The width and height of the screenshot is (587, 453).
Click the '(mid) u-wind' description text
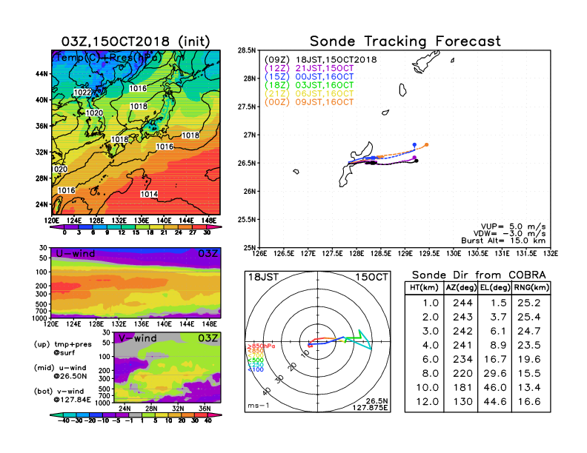click(x=60, y=368)
